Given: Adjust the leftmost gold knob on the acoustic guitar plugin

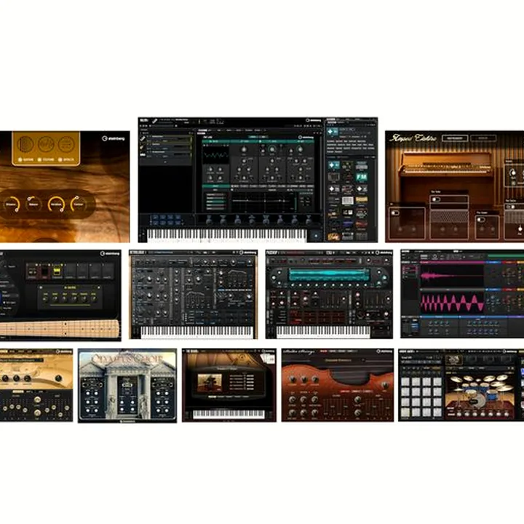Looking at the screenshot, I should (12, 205).
